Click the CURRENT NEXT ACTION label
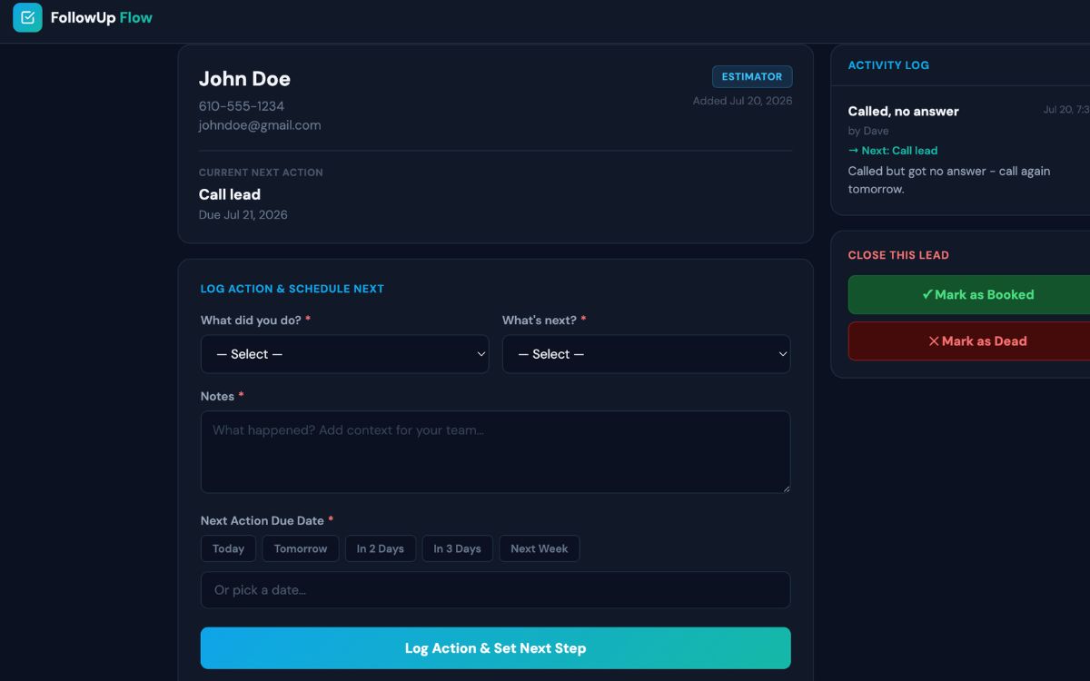The image size is (1090, 681). (261, 173)
